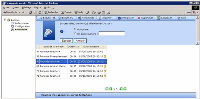Click date 07/09/2005 18:27:40 cell

click(x=91, y=52)
